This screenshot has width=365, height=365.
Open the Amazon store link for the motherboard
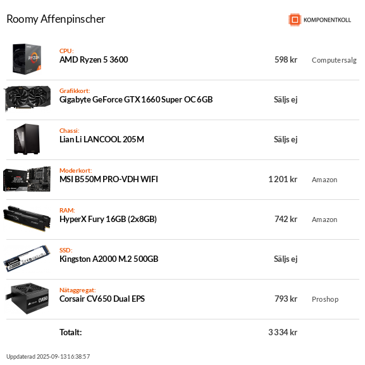[x=325, y=180]
